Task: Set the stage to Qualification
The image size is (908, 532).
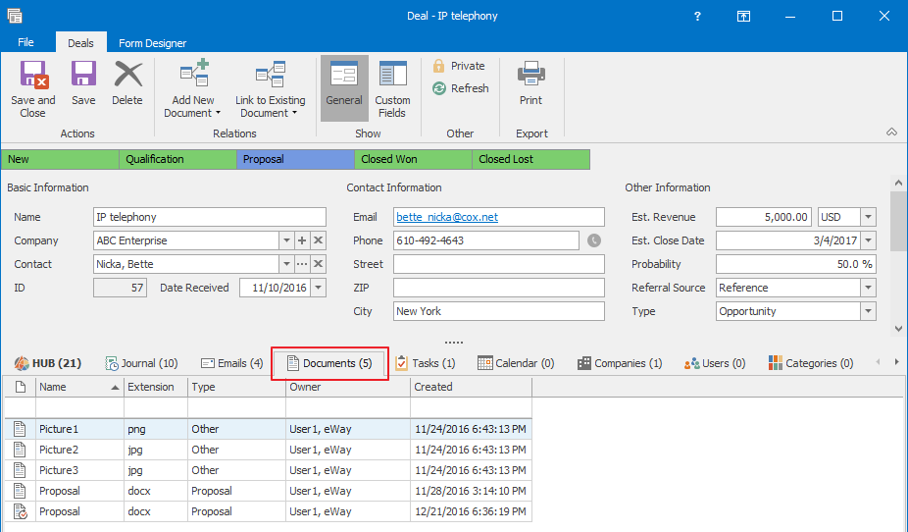Action: pos(177,159)
